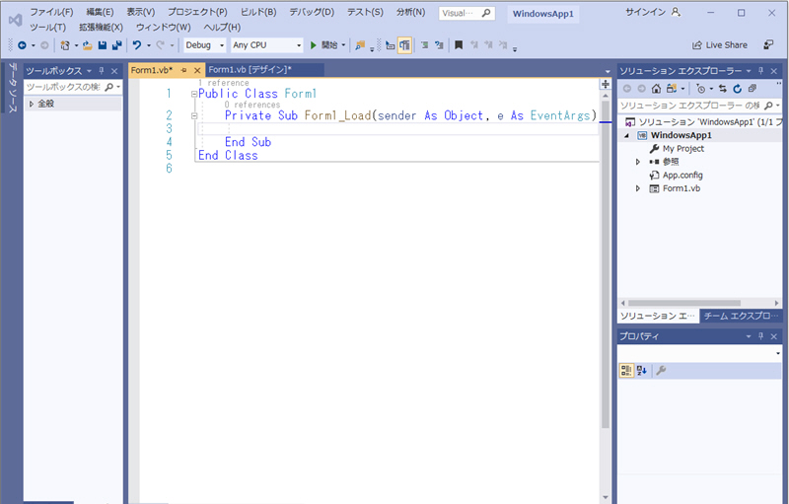Open the ヘルプ(H) menu
Screen dimensions: 789x504
tap(222, 28)
